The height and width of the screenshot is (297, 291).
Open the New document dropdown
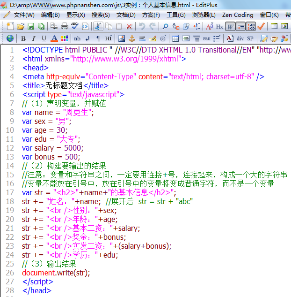point(10,26)
